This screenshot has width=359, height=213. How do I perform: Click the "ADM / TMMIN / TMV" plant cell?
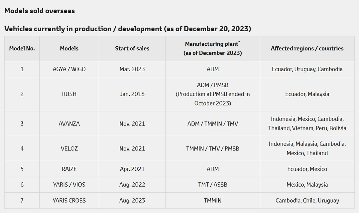tap(213, 123)
